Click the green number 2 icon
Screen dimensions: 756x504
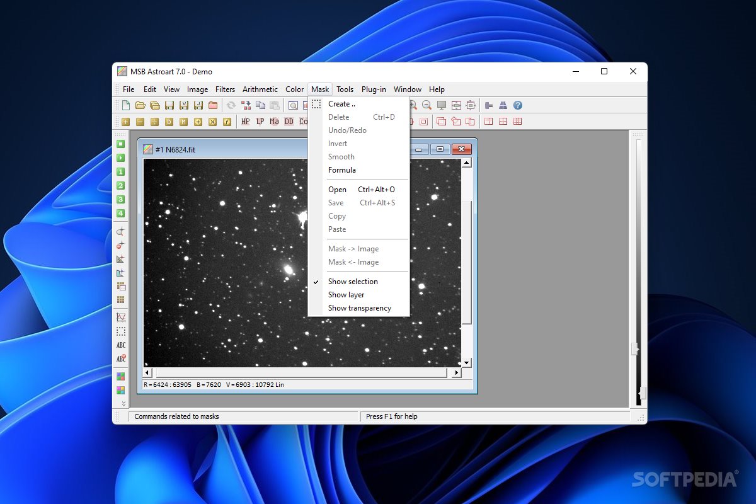click(120, 185)
